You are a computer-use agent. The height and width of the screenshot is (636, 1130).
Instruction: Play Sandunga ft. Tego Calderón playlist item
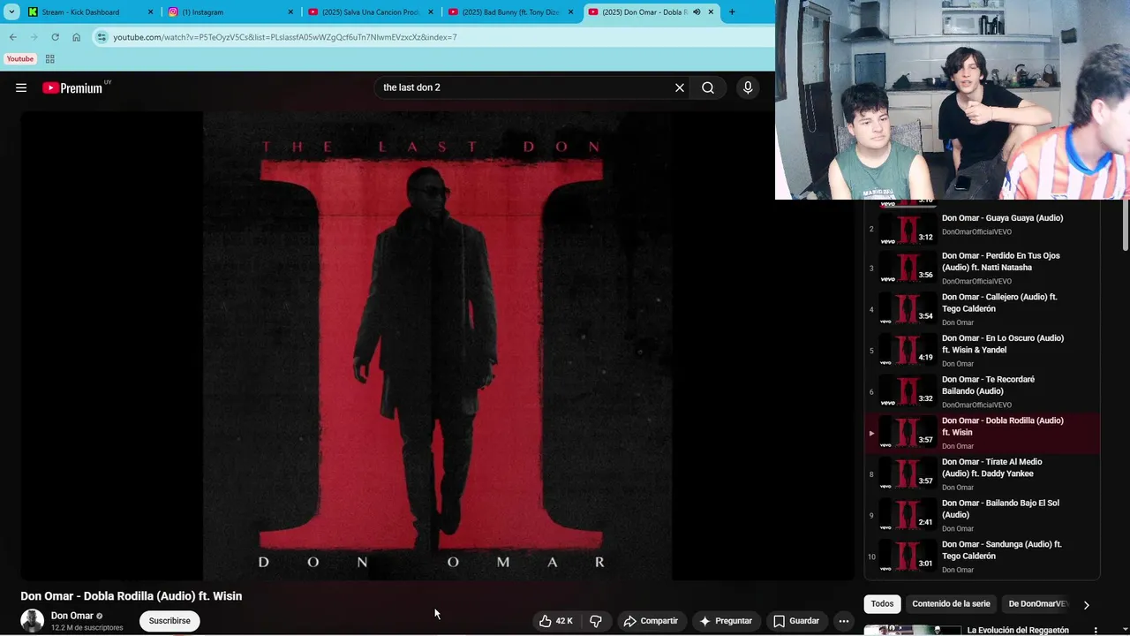click(x=982, y=556)
